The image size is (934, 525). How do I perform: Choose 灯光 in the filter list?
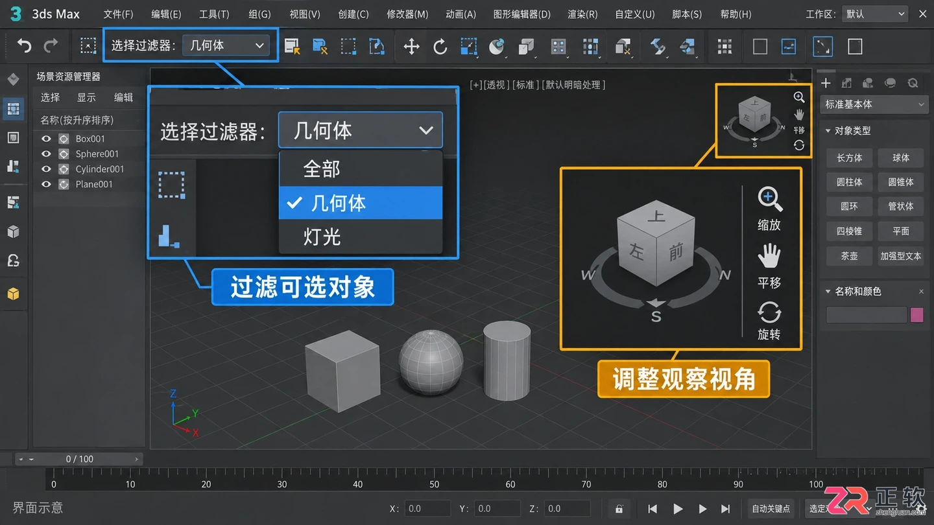pyautogui.click(x=361, y=237)
